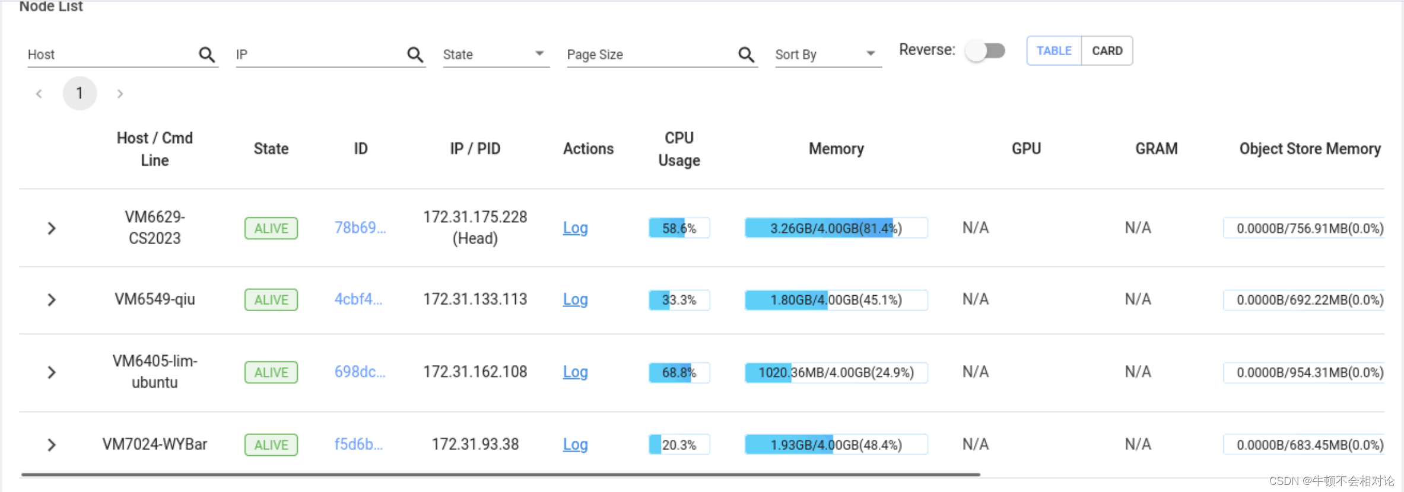1404x492 pixels.
Task: Click the 1020.36MB/4.00GB memory bar
Action: [836, 372]
